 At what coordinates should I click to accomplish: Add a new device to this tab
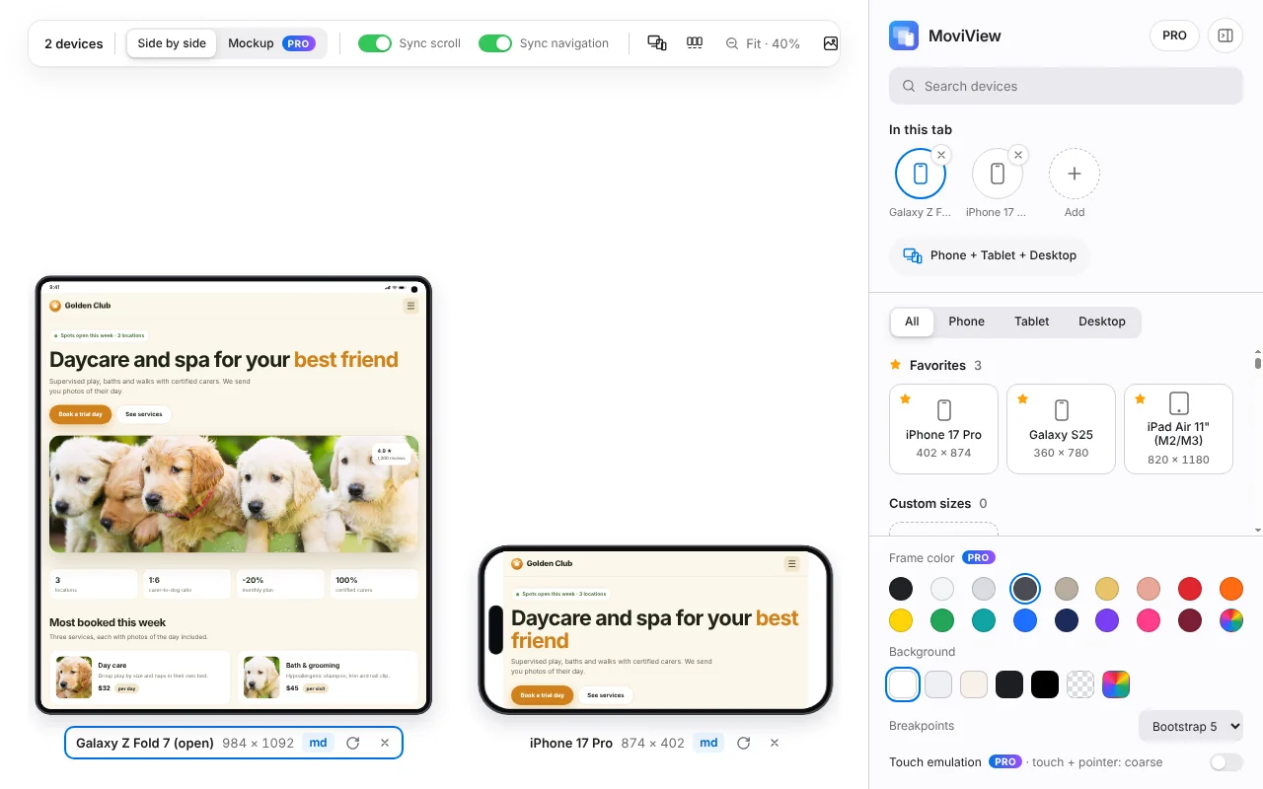point(1075,175)
